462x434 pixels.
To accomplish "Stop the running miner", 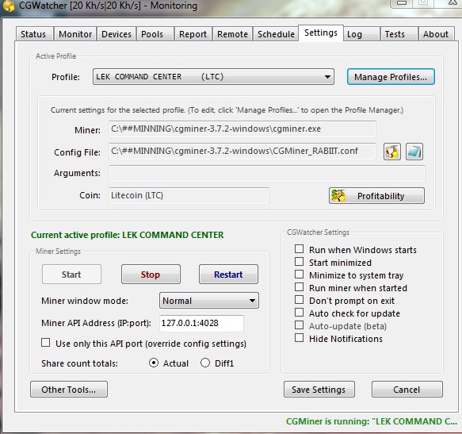I will pos(151,275).
